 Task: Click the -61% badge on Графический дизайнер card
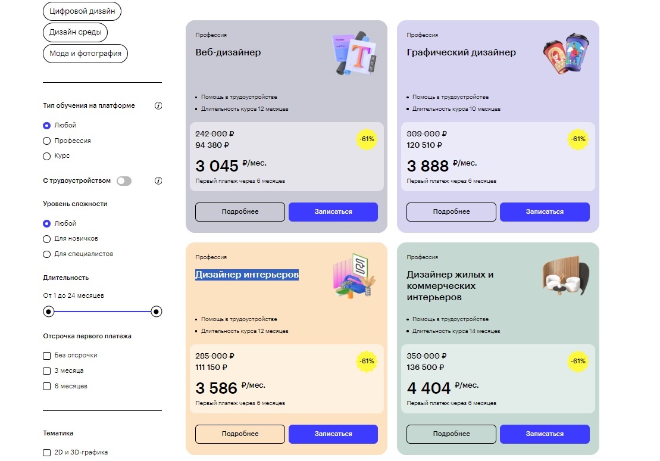(x=578, y=139)
